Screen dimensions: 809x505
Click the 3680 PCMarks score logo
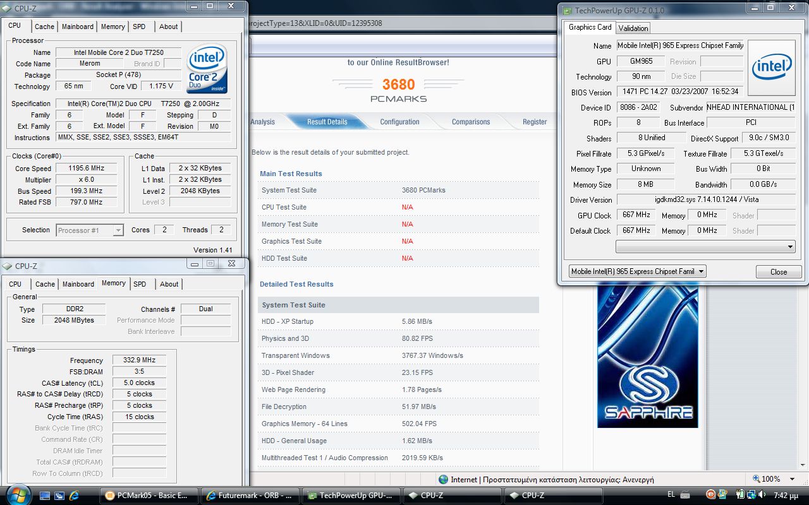[x=398, y=90]
